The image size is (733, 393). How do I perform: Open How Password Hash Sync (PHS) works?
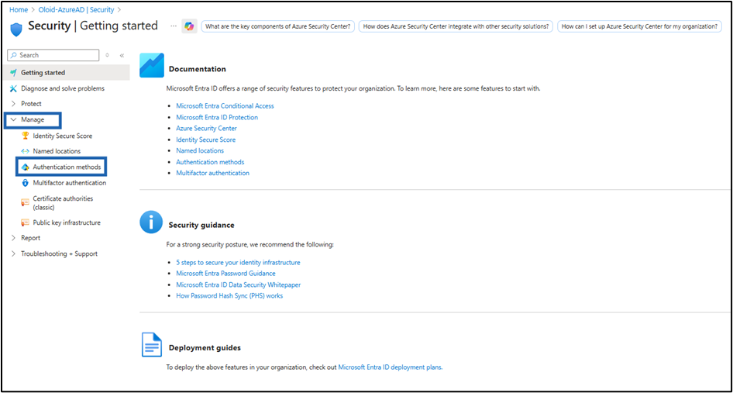pyautogui.click(x=229, y=295)
